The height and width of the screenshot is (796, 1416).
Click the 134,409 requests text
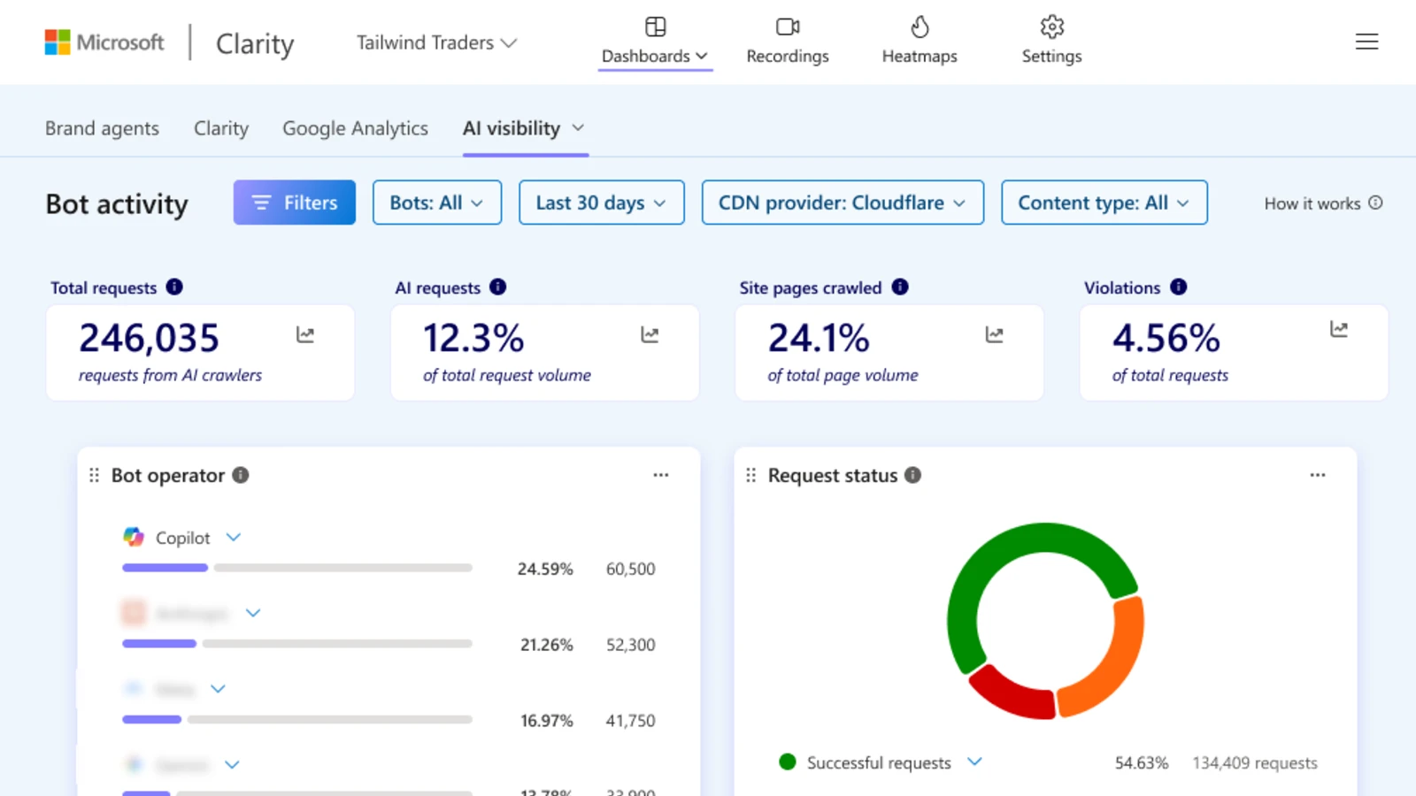[1255, 762]
